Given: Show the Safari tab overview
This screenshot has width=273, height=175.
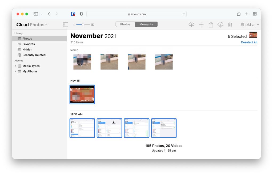Looking at the screenshot, I should click(x=255, y=14).
